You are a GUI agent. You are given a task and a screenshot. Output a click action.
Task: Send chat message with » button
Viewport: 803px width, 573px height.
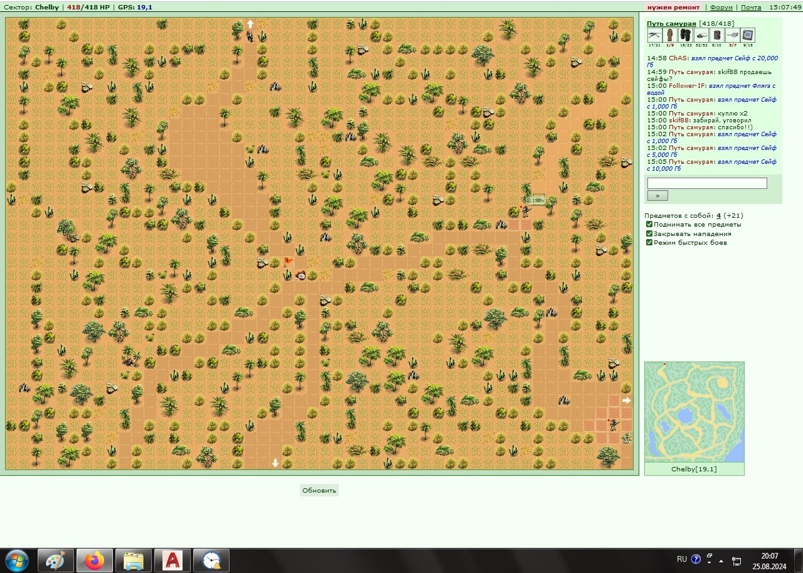pos(657,196)
